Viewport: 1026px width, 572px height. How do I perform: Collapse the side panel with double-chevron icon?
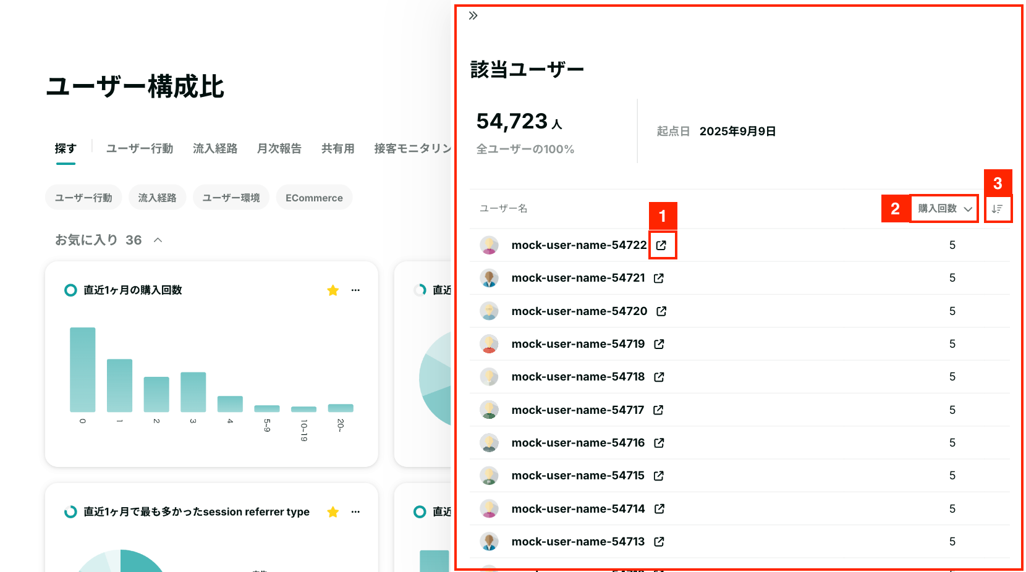point(473,15)
